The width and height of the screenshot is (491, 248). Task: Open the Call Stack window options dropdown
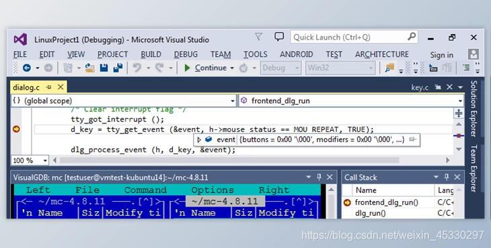(436, 177)
